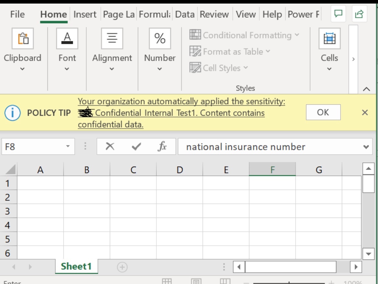The height and width of the screenshot is (284, 378).
Task: Open the View tab
Action: click(246, 14)
